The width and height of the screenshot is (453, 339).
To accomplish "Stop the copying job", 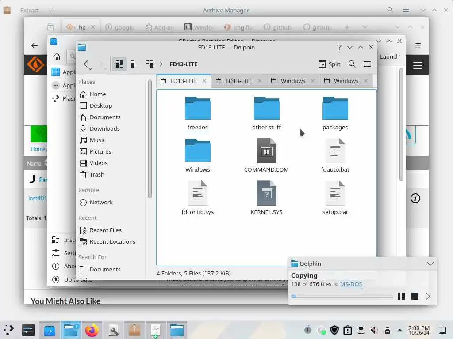I will (414, 296).
